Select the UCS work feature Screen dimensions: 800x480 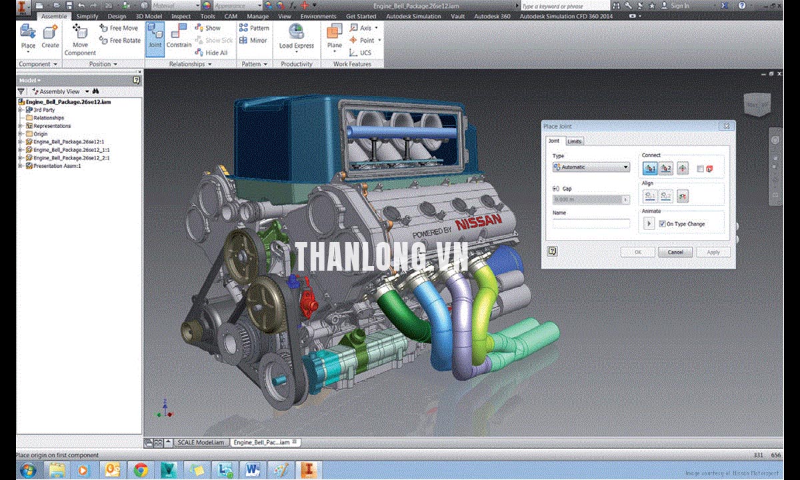[361, 52]
